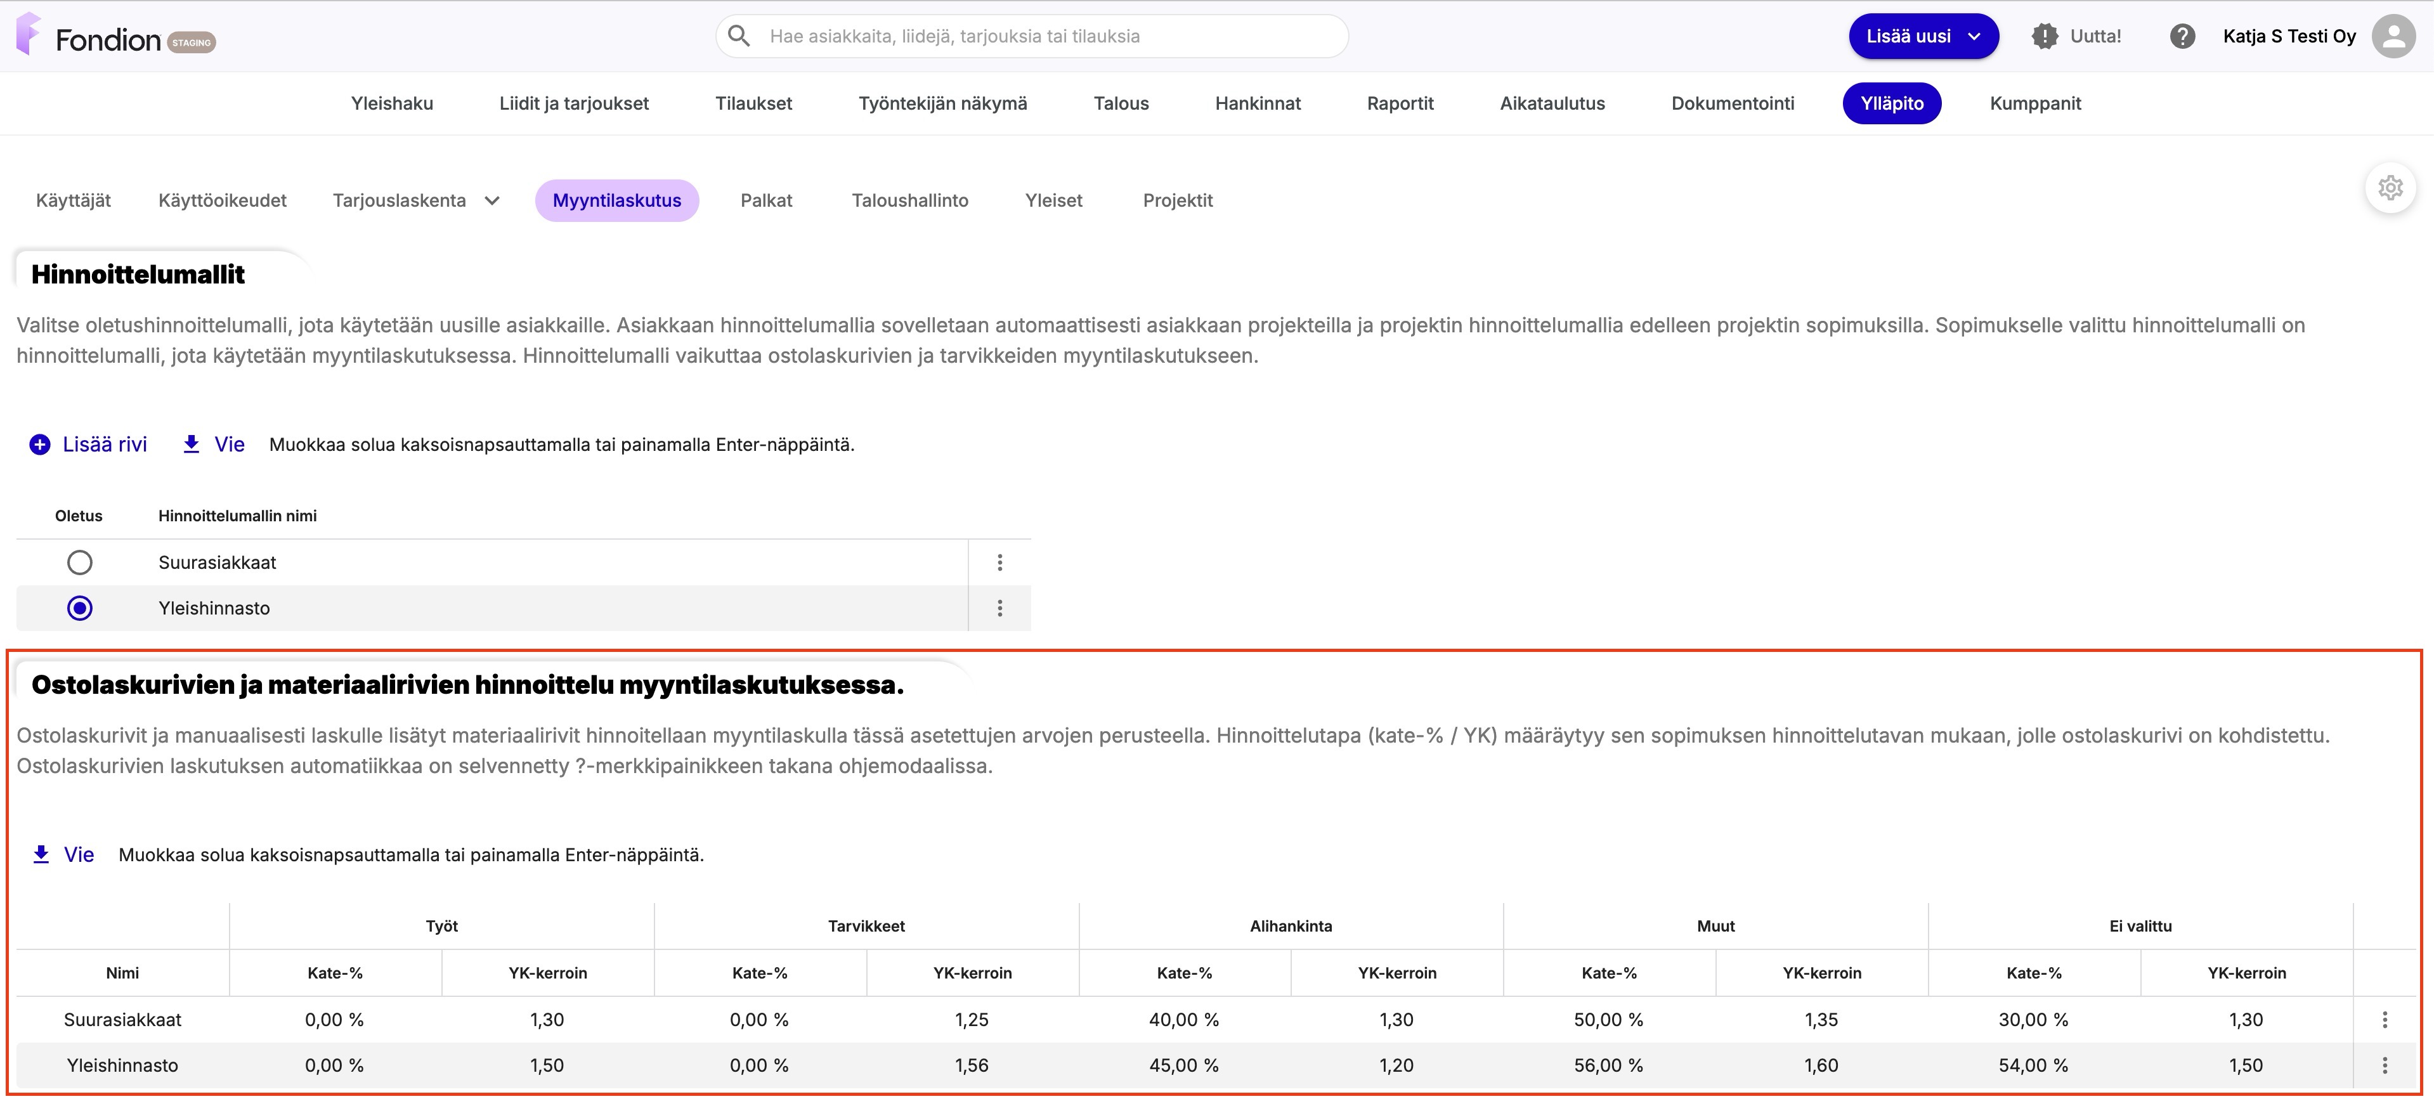Open the Hankinnat tab
The width and height of the screenshot is (2434, 1106).
[x=1258, y=103]
